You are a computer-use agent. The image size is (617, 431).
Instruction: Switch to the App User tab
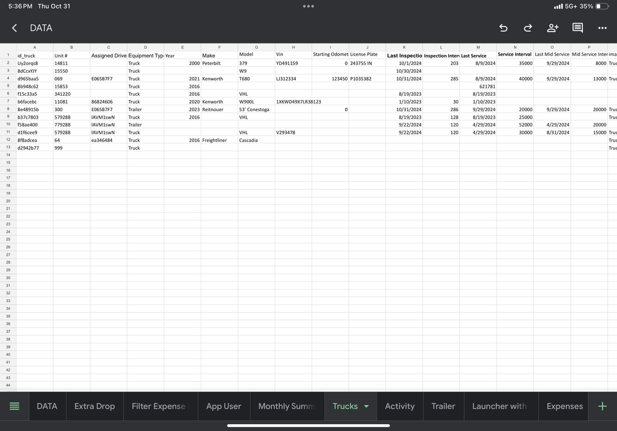pos(224,406)
